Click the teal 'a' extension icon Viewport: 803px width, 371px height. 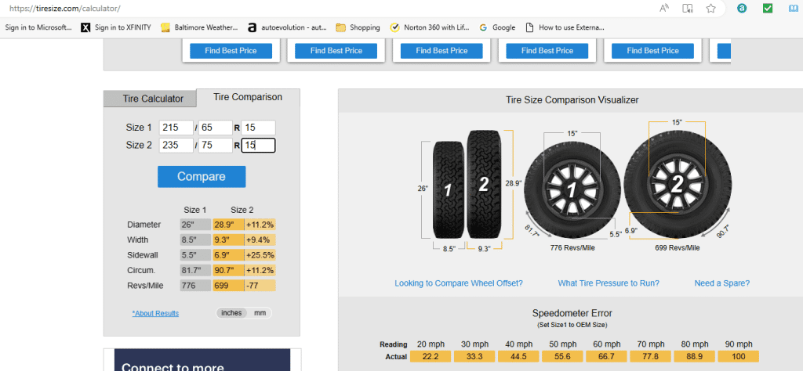coord(742,9)
